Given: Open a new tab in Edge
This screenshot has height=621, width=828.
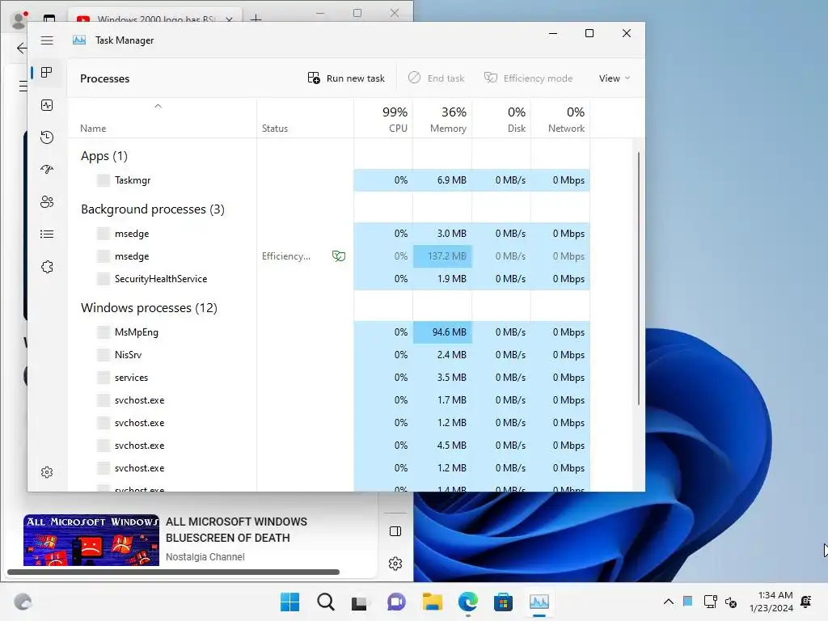Looking at the screenshot, I should 256,19.
